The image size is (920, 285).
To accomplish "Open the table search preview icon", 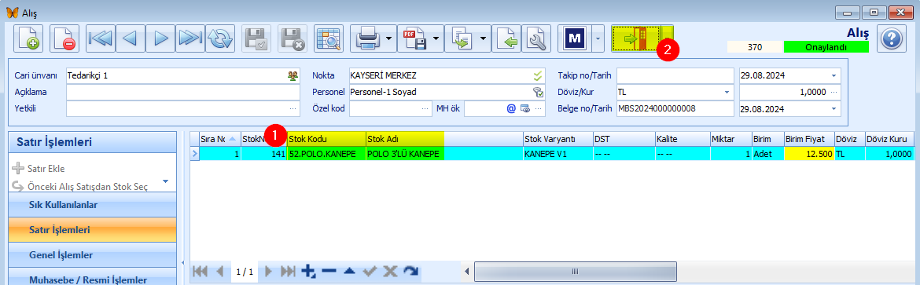I will click(x=328, y=39).
